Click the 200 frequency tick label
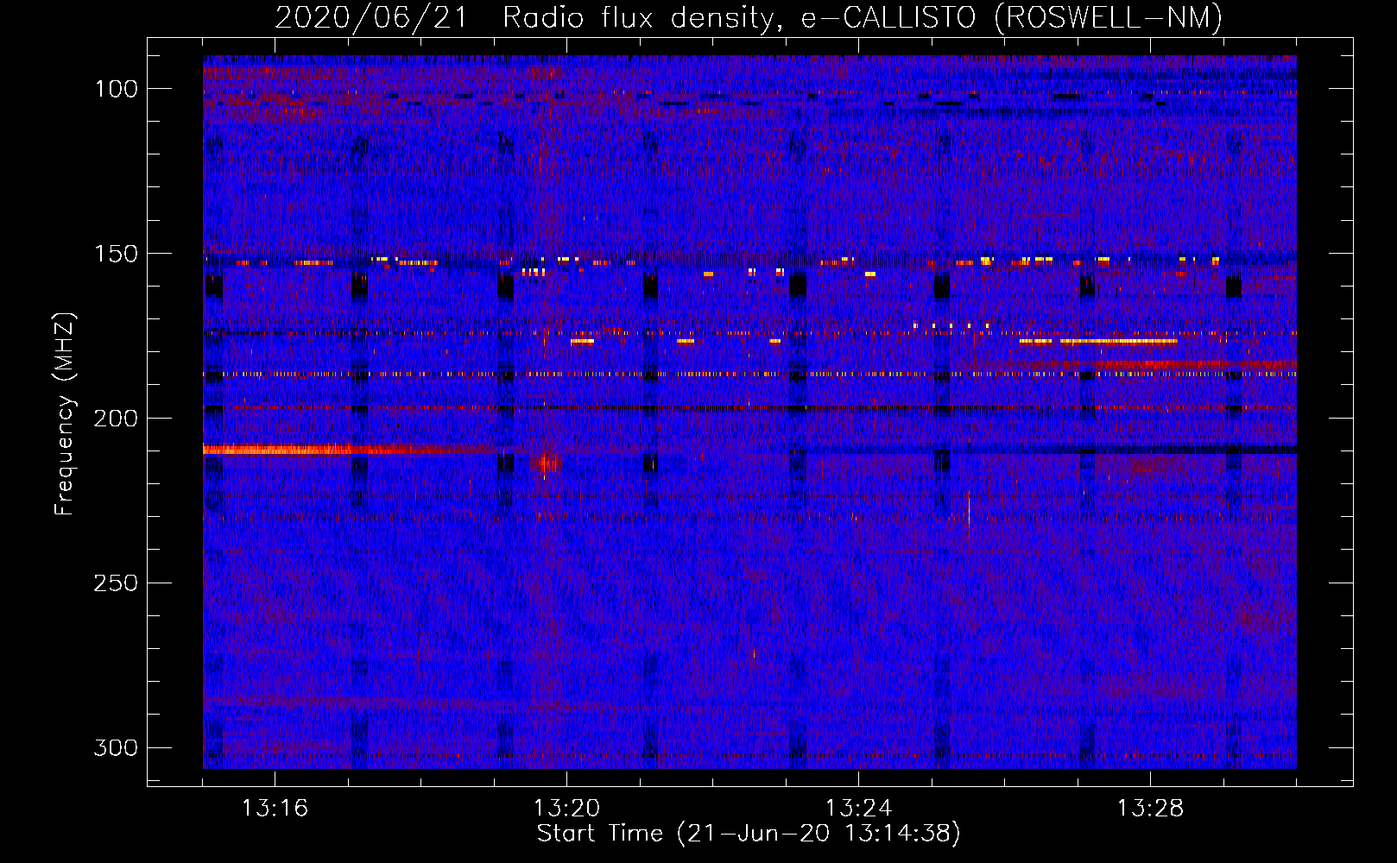 coord(116,419)
